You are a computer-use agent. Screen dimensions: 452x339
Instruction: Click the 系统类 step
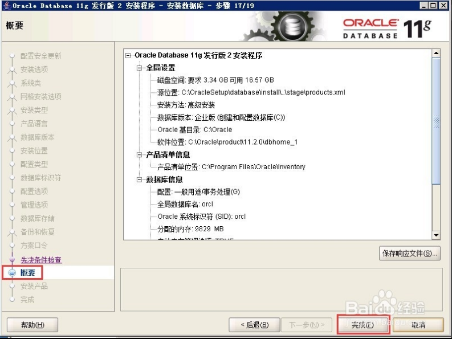31,83
